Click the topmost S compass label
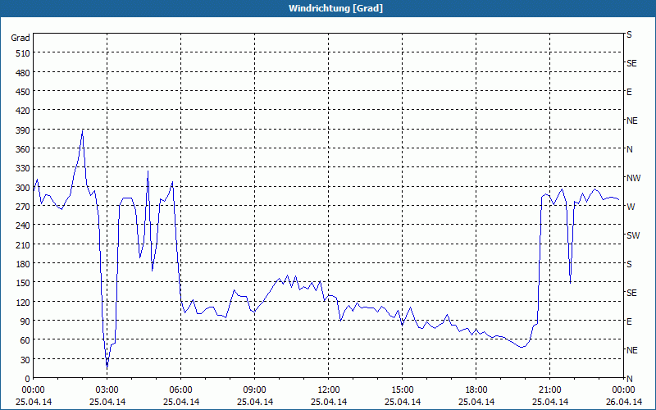The height and width of the screenshot is (410, 656). pyautogui.click(x=629, y=34)
